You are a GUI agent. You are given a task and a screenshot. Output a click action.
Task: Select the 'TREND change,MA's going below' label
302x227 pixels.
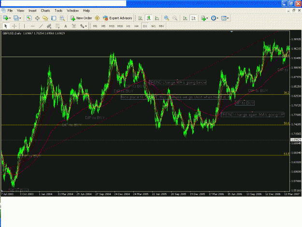pos(178,83)
